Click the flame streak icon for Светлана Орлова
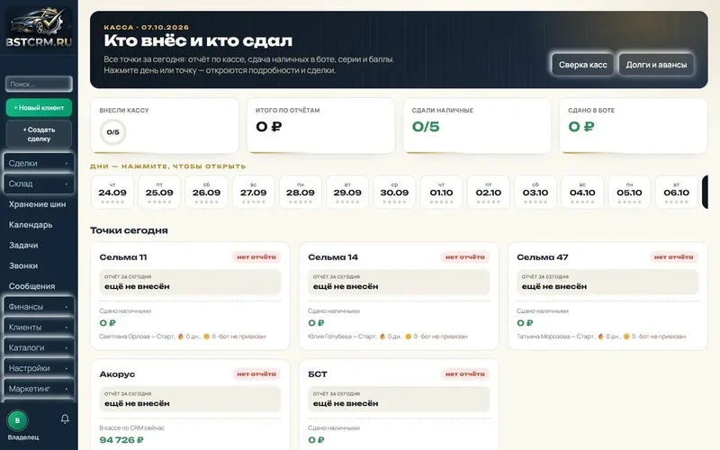This screenshot has height=450, width=720. (181, 337)
